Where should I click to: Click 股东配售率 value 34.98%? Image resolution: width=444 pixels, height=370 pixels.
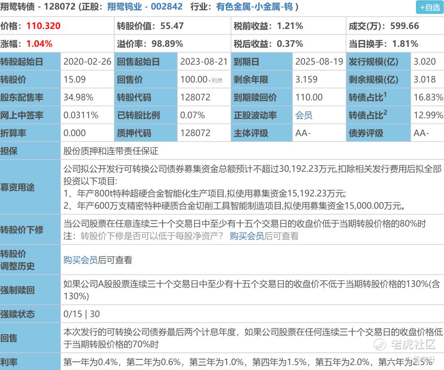pos(78,97)
